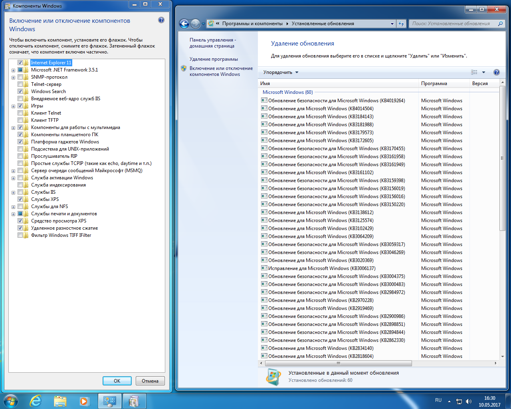The image size is (511, 409).
Task: Enable Фильтр Windows TIFF IFilter checkbox
Action: click(20, 235)
